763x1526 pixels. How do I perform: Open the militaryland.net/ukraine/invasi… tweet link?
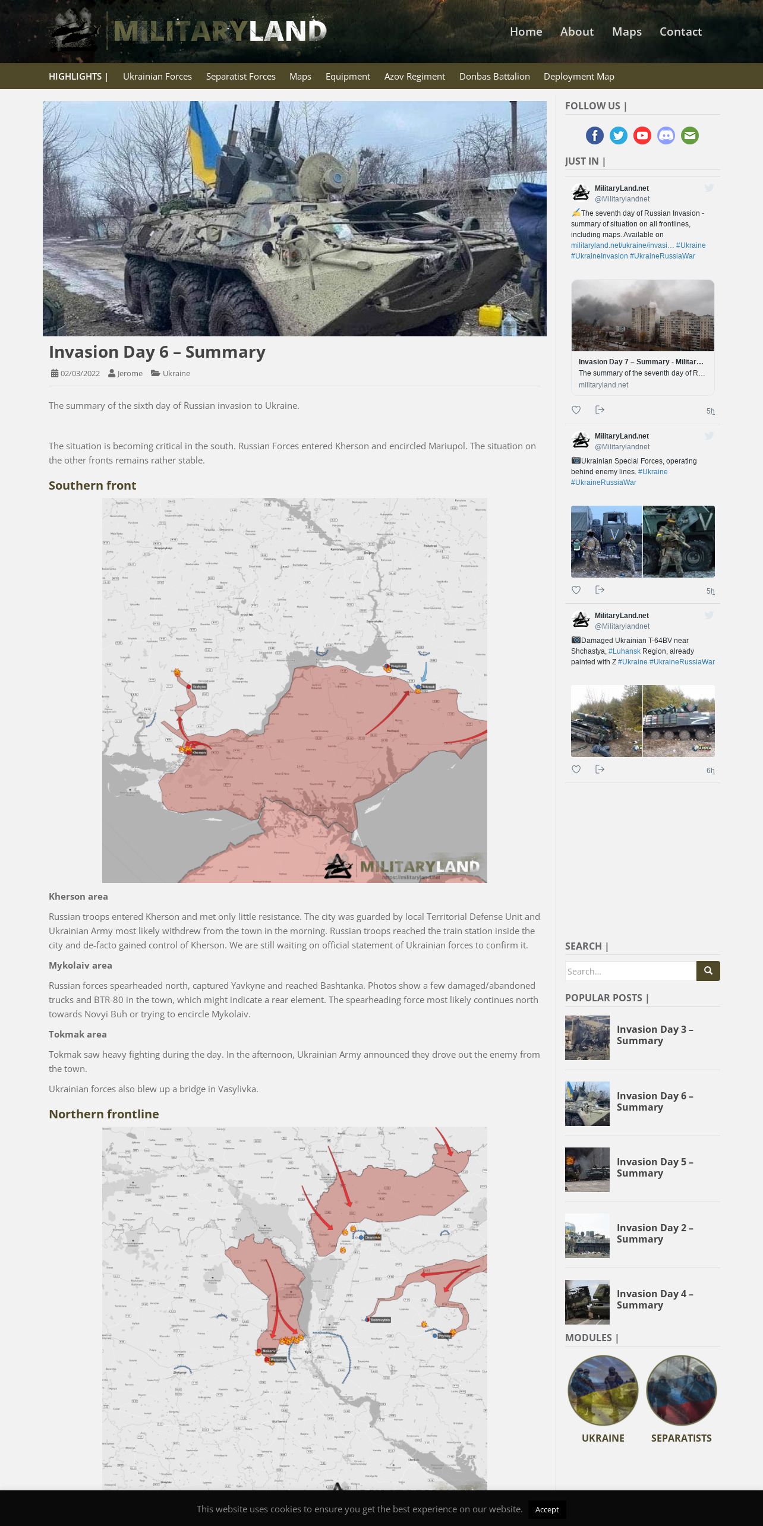coord(622,245)
